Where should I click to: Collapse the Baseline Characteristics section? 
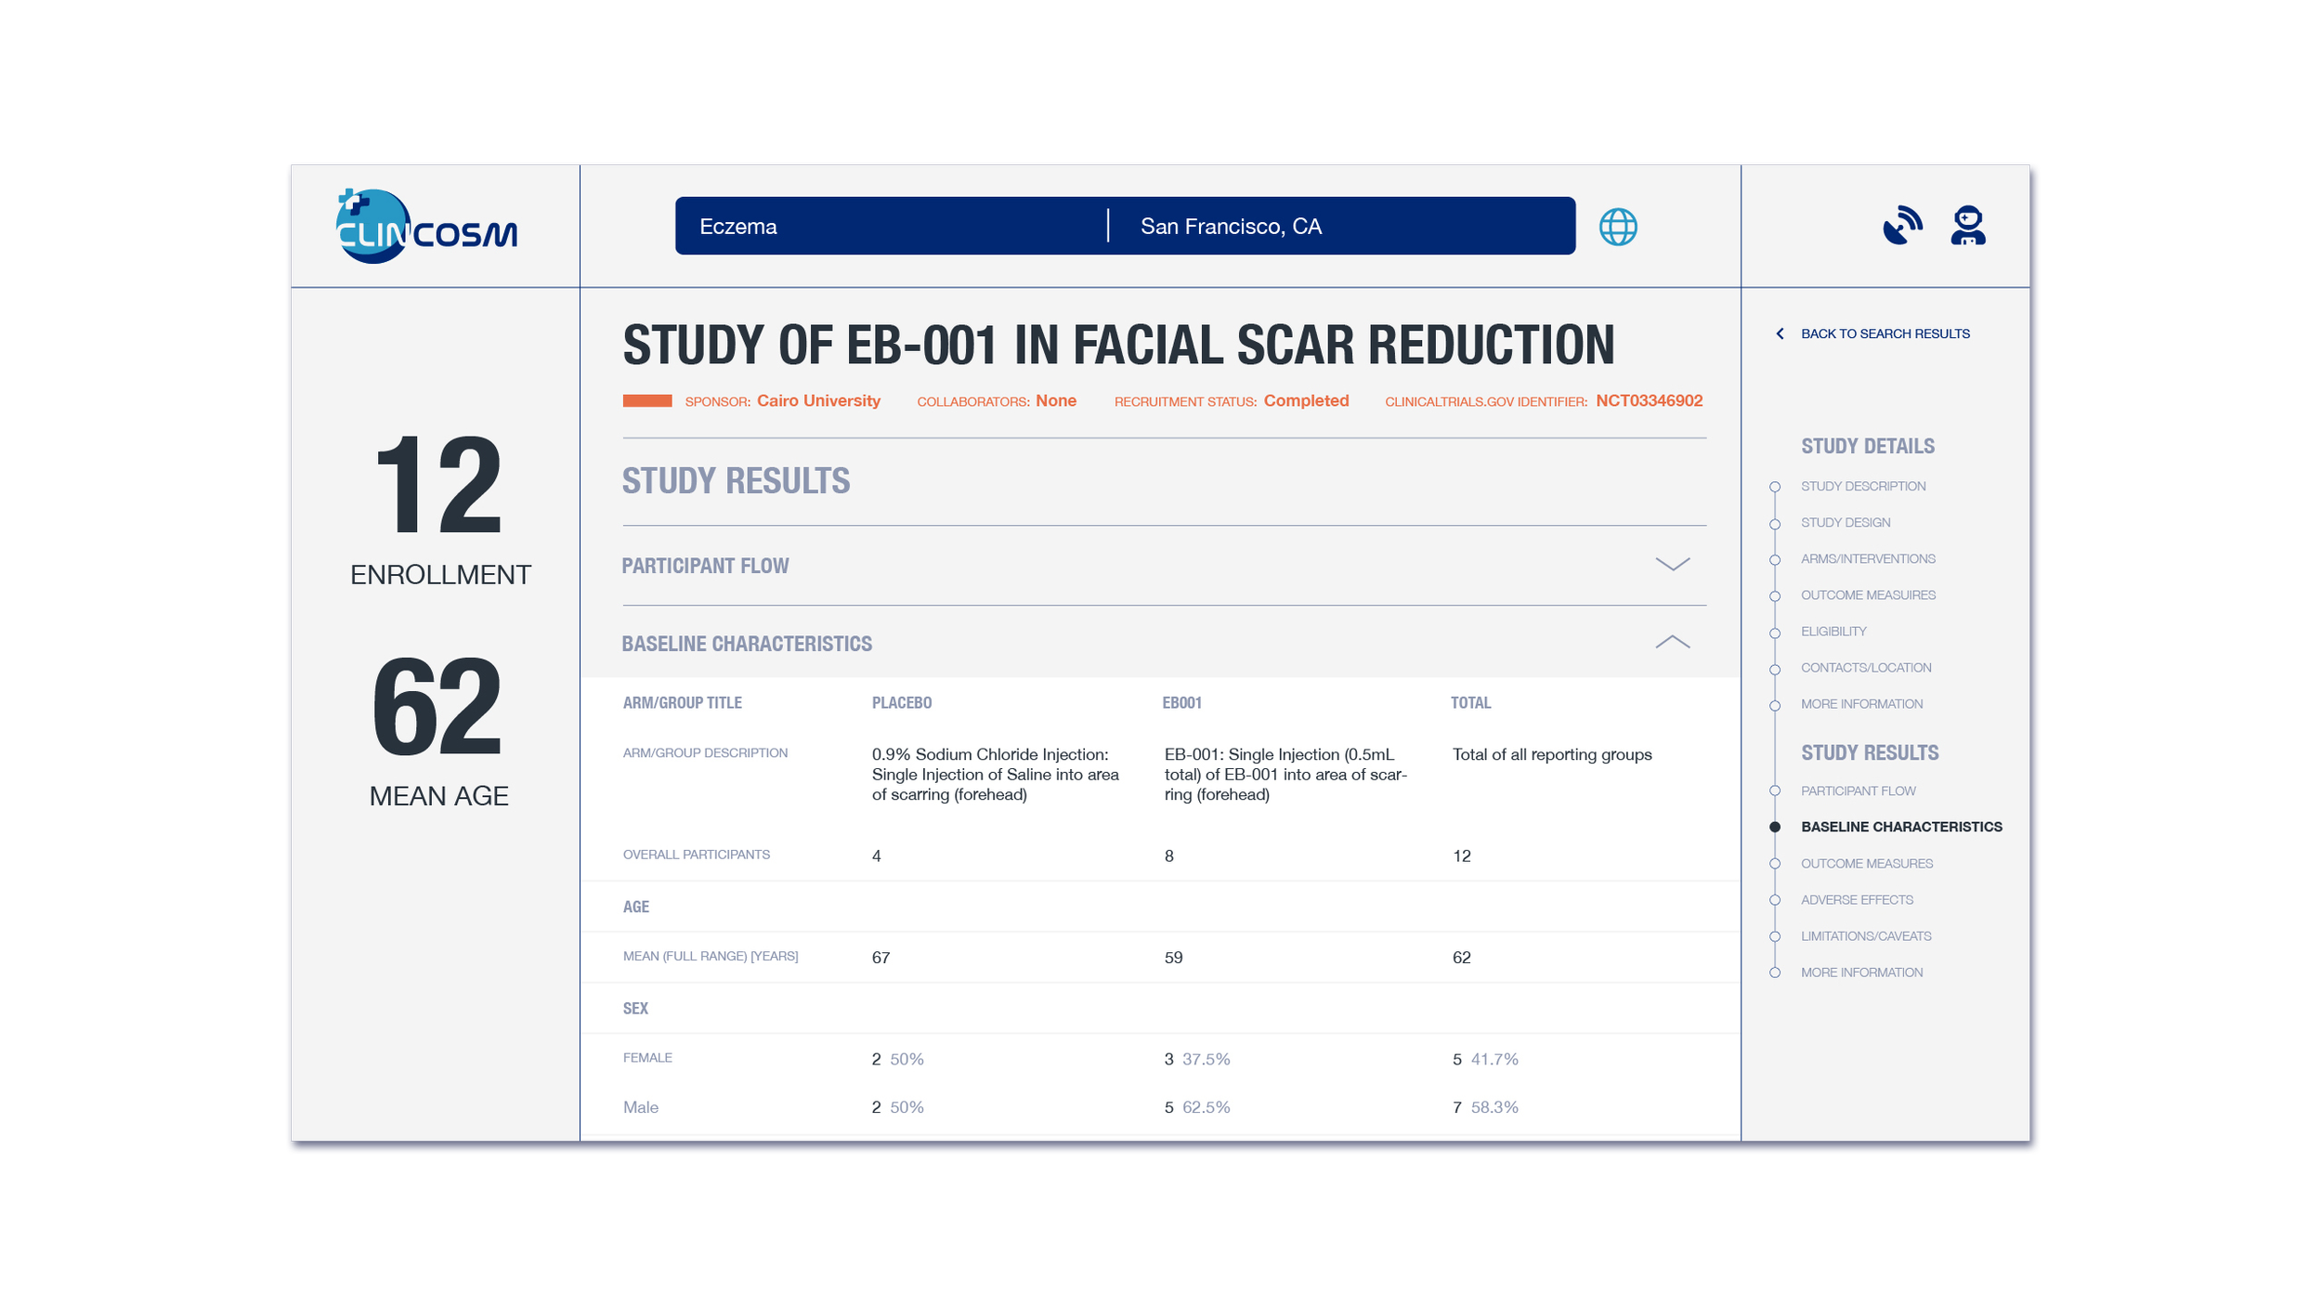click(1672, 643)
